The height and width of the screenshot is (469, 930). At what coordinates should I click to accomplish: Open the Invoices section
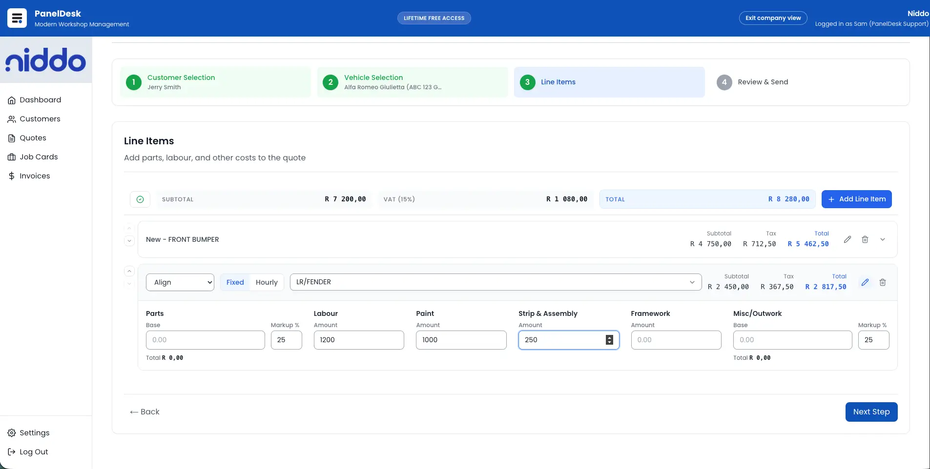click(35, 176)
